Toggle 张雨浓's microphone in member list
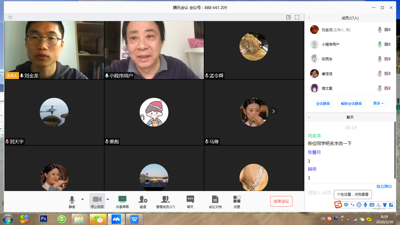 coord(380,59)
